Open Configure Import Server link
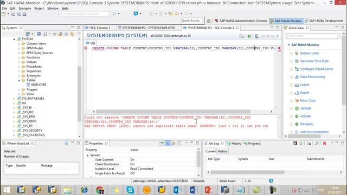 pyautogui.click(x=317, y=69)
